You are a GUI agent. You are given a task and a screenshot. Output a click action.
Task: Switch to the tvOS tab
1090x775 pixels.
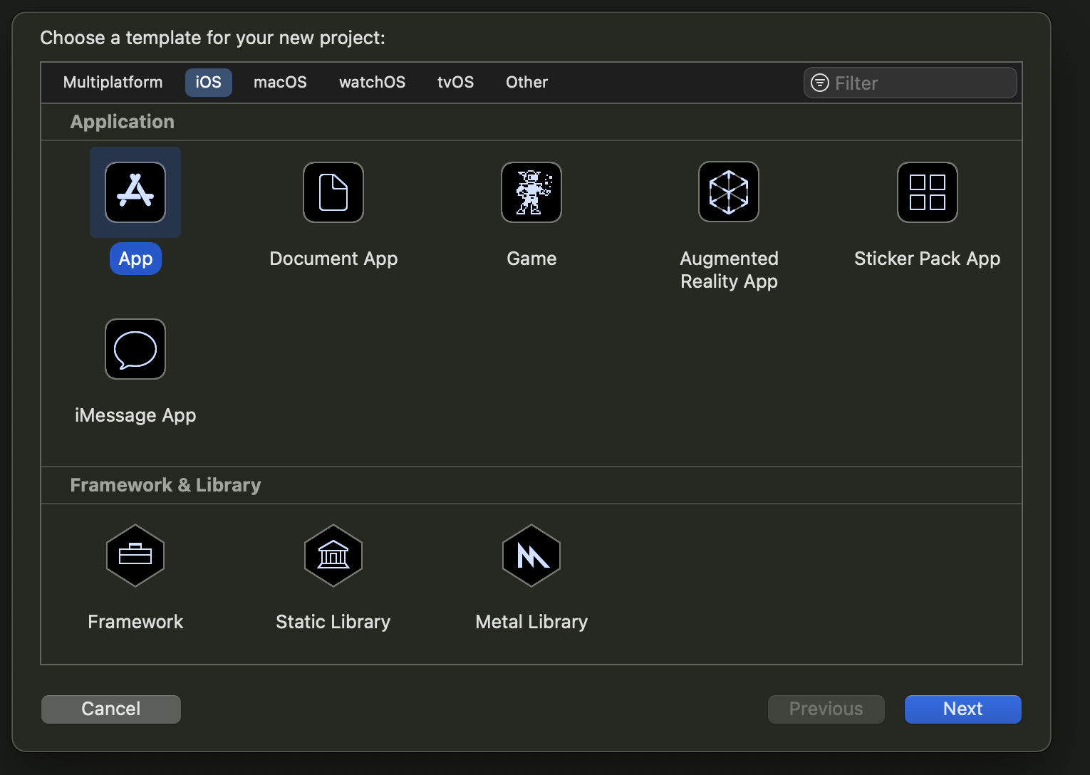(x=455, y=83)
